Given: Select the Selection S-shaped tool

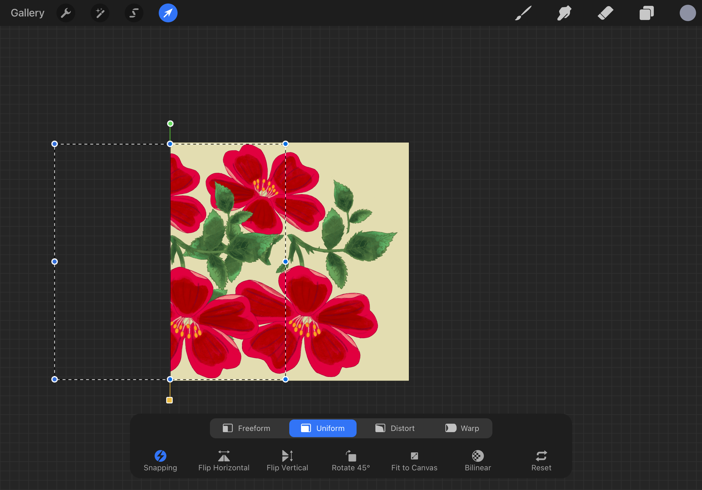Looking at the screenshot, I should (x=134, y=13).
